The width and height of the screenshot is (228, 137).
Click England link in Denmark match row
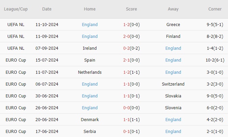pos(173,120)
